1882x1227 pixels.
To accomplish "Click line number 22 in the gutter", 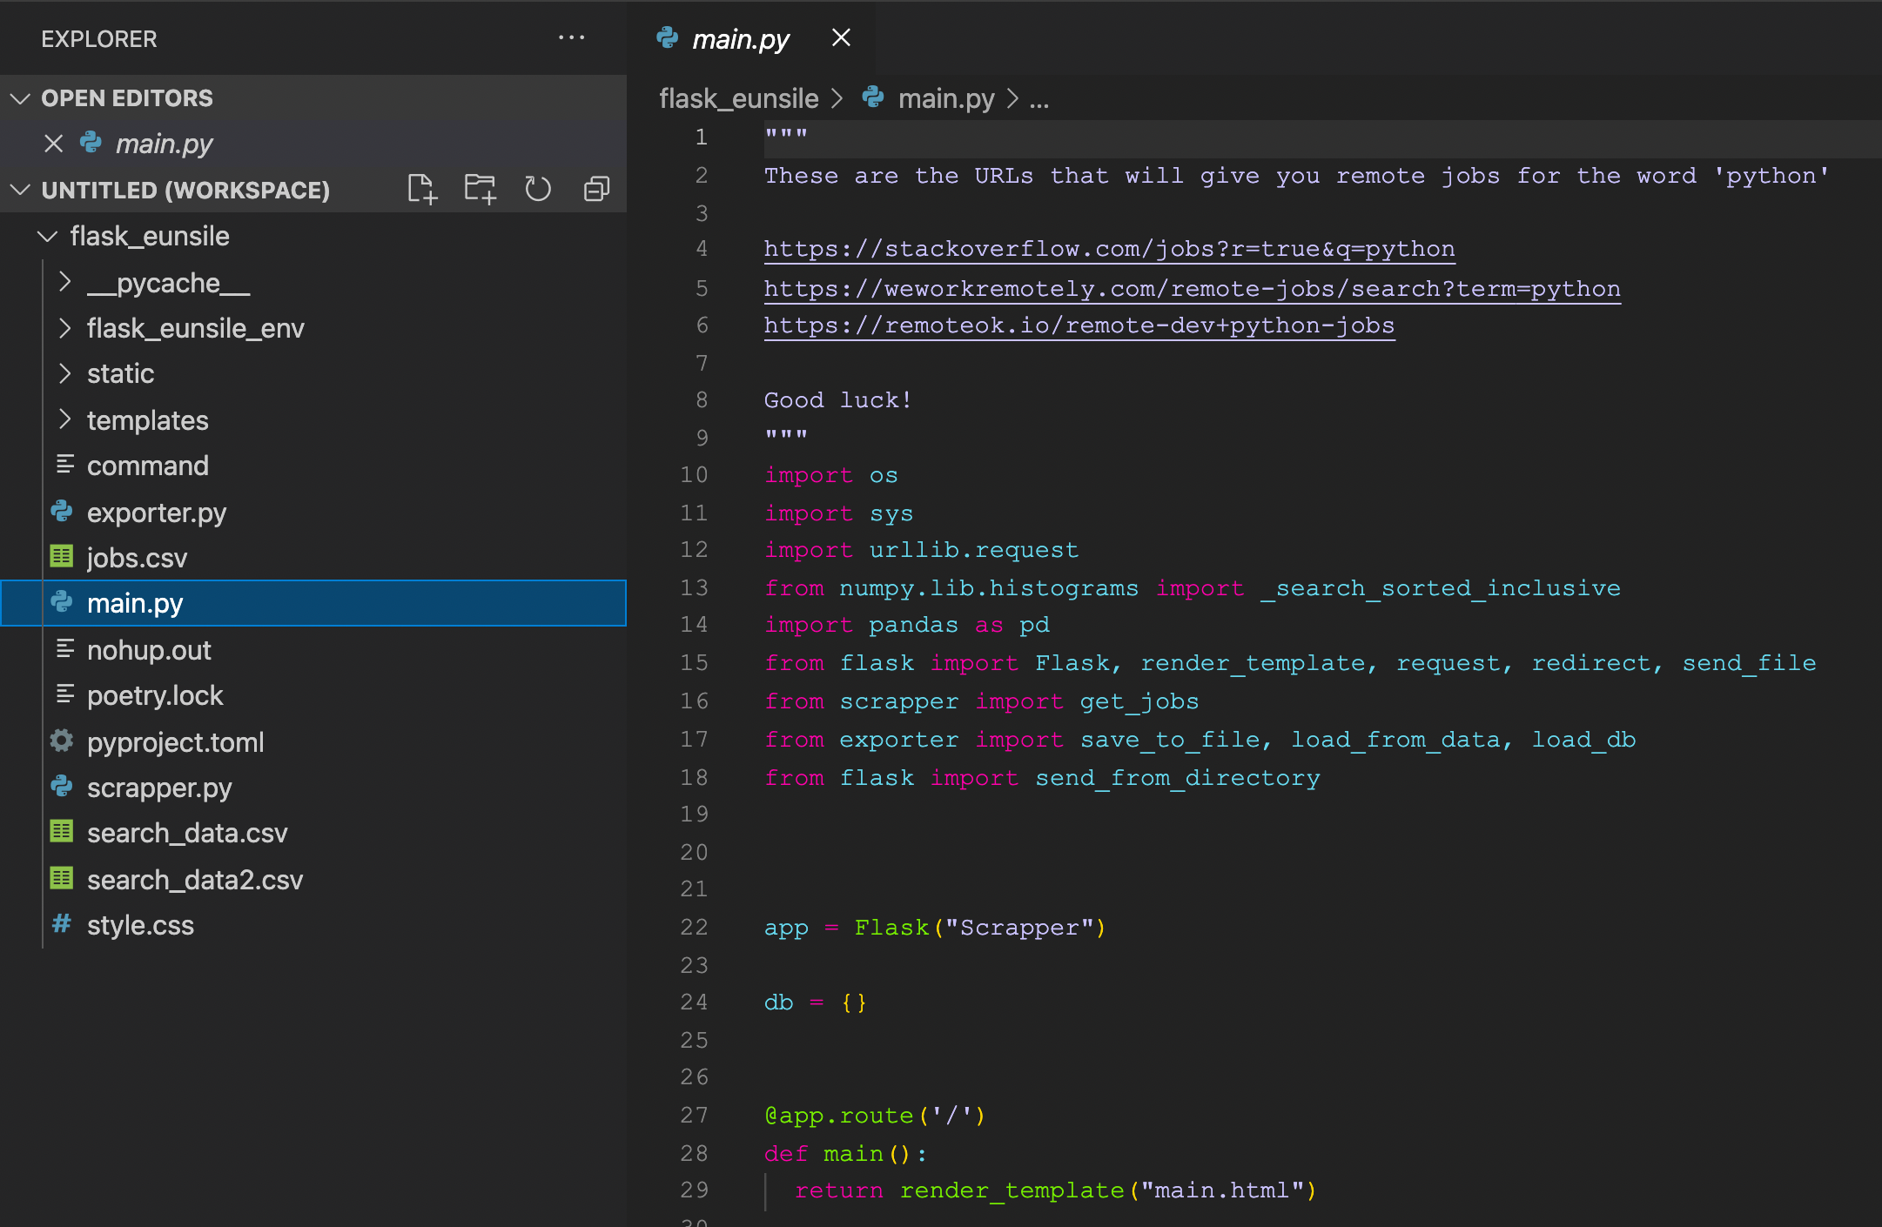I will (x=694, y=928).
